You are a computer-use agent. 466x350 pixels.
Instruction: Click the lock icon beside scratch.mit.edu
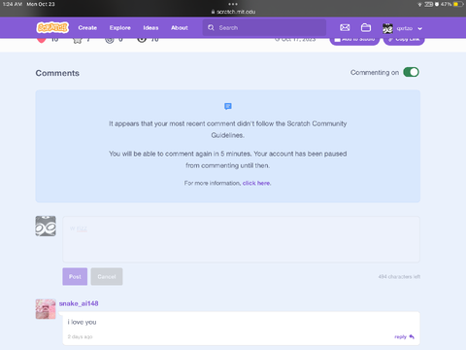(213, 12)
